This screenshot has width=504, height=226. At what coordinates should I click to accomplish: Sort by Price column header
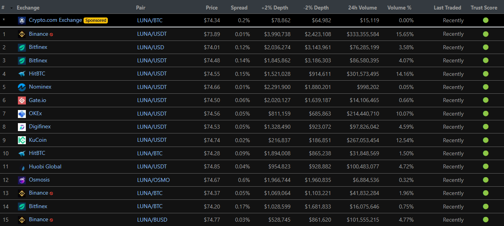tap(212, 8)
